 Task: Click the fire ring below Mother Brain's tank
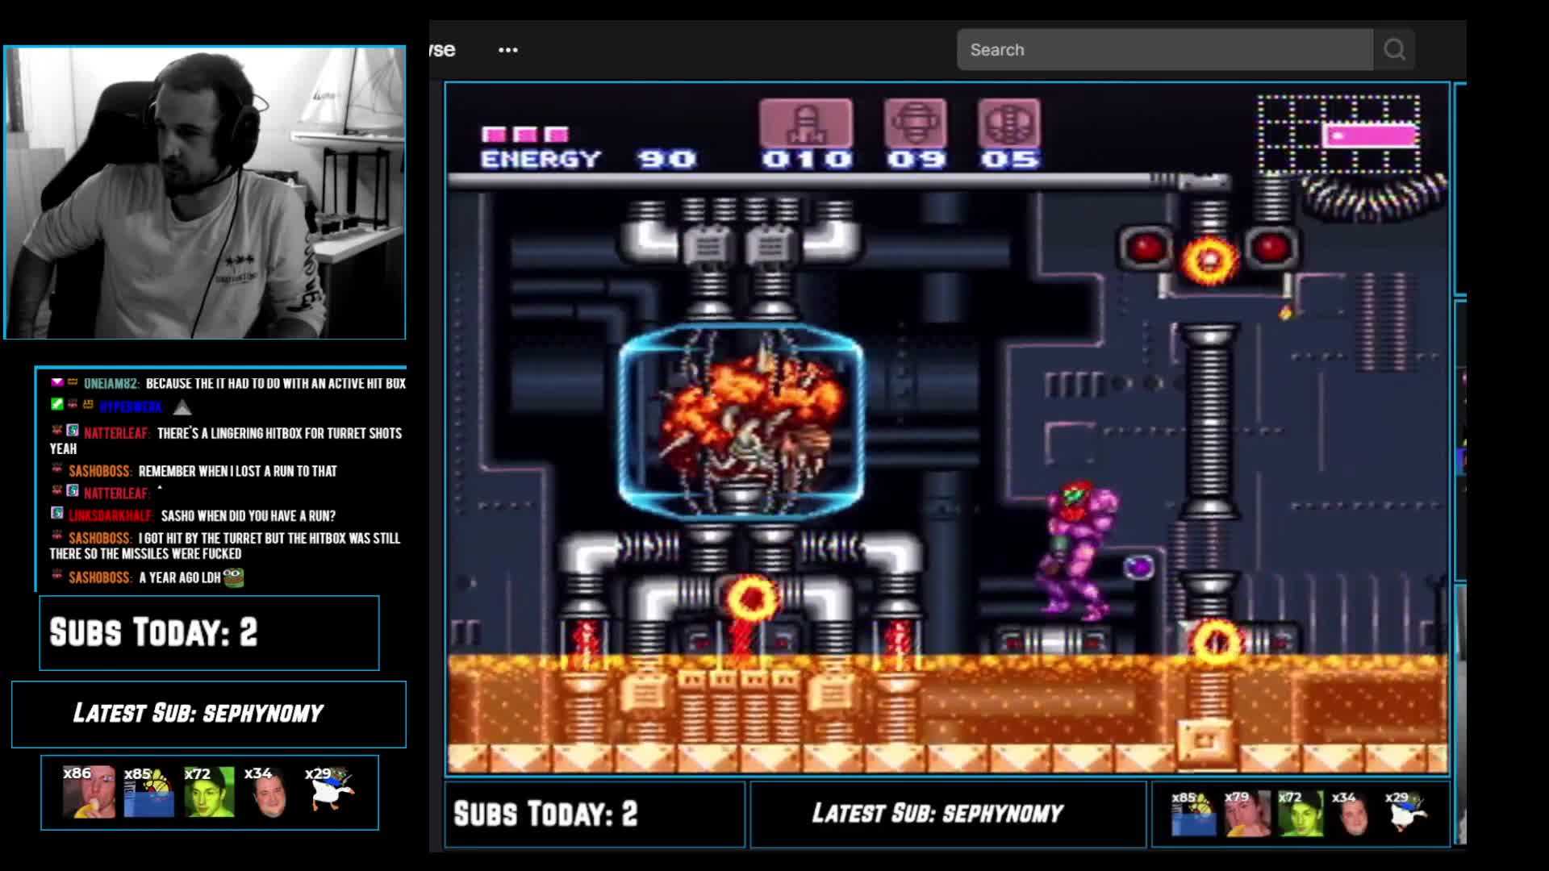point(752,599)
